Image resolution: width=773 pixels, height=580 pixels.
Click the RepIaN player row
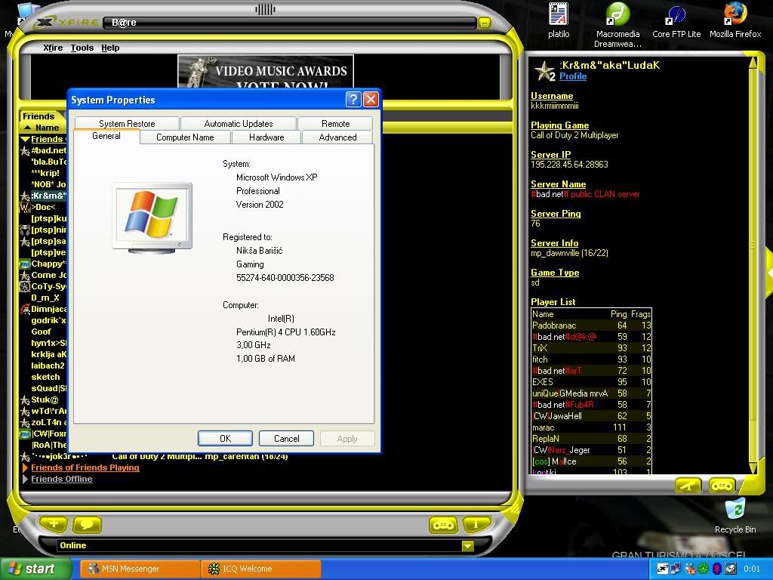tap(592, 439)
